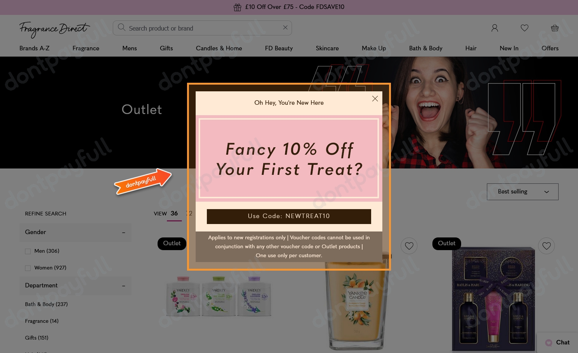
Task: Tick the Men (306) checkbox
Action: 28,251
